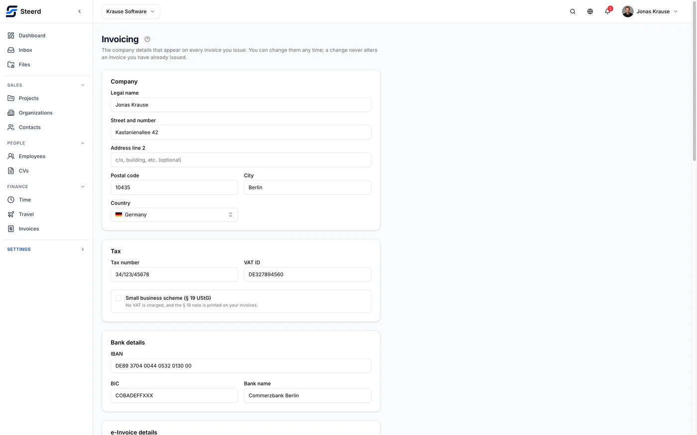
Task: Click the Files folder icon
Action: [11, 65]
